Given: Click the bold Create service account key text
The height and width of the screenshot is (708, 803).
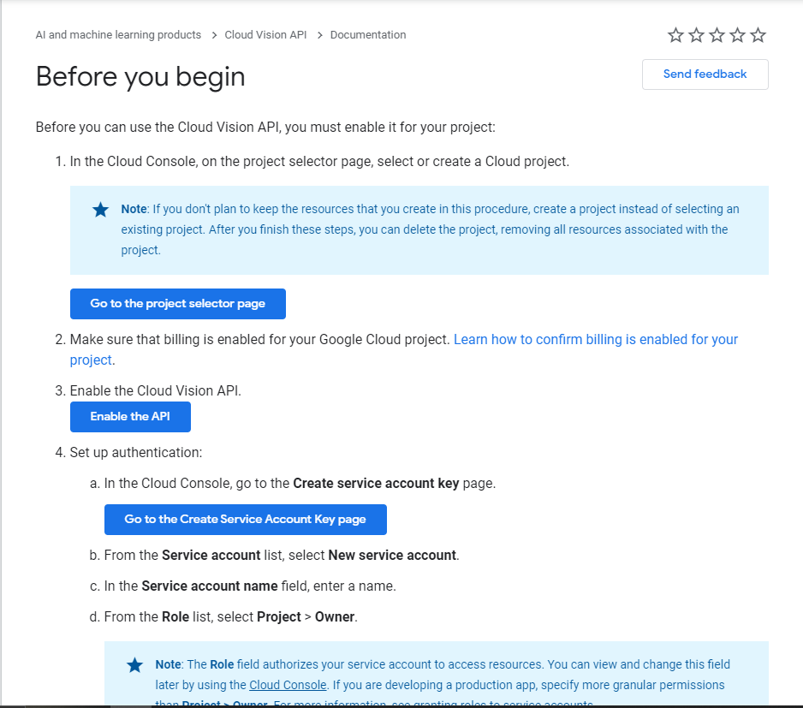Looking at the screenshot, I should 376,484.
